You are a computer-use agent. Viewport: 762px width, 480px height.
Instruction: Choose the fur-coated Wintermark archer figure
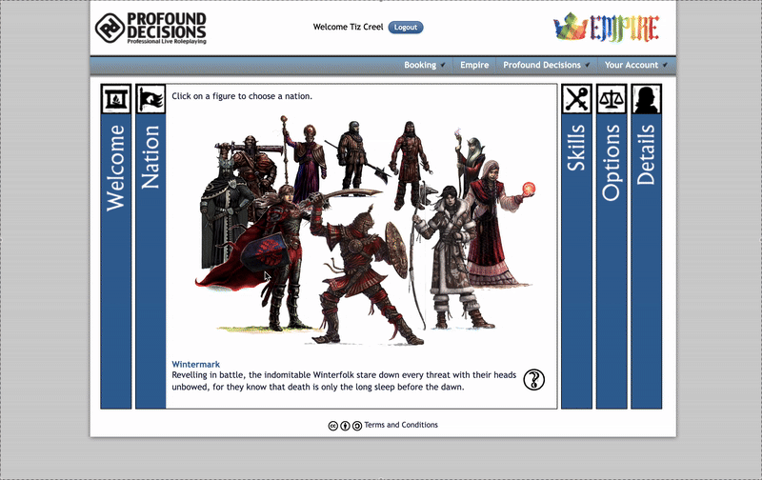point(450,257)
